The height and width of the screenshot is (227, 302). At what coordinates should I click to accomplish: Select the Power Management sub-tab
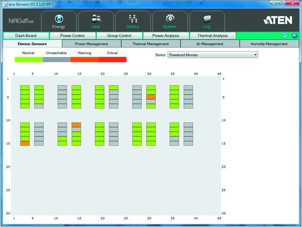pos(92,44)
